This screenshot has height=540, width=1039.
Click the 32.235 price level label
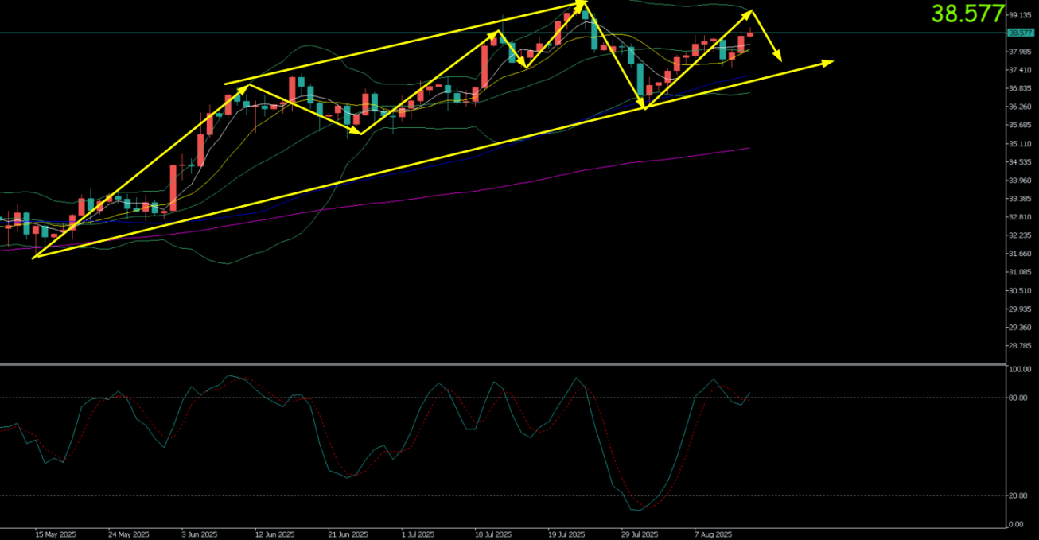pos(1021,235)
